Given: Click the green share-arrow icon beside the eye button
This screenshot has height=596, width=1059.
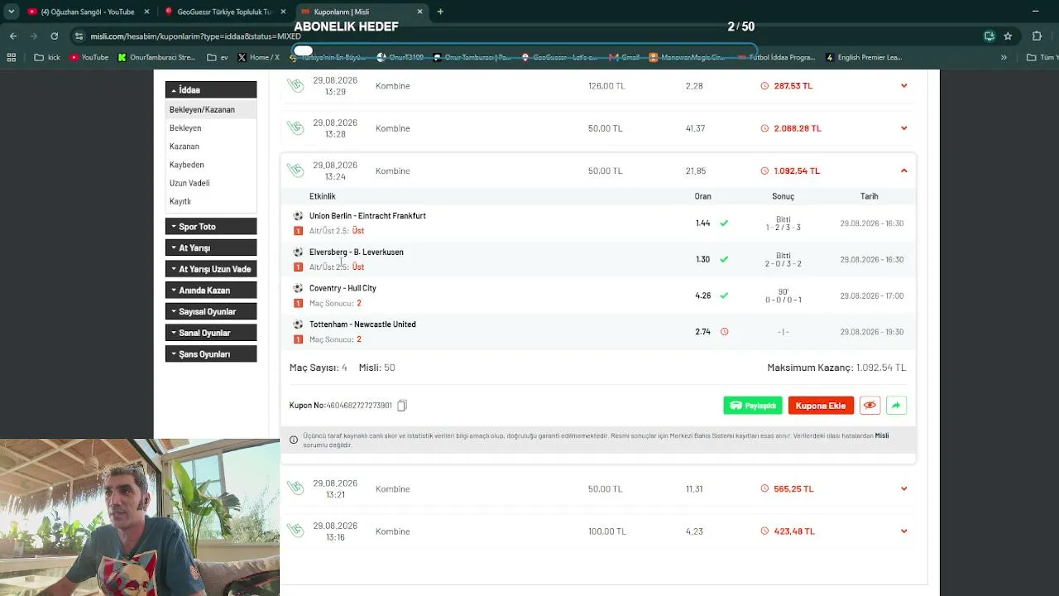Looking at the screenshot, I should pyautogui.click(x=896, y=406).
